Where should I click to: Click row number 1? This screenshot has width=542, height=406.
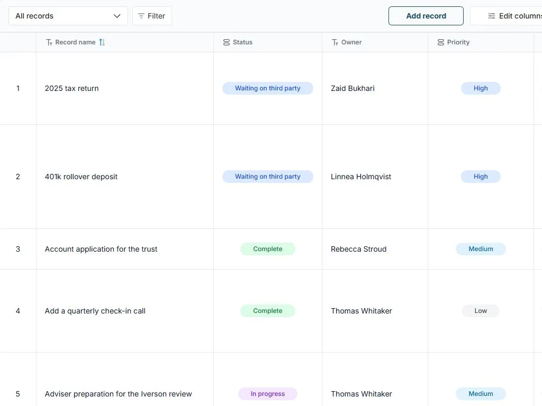tap(18, 88)
